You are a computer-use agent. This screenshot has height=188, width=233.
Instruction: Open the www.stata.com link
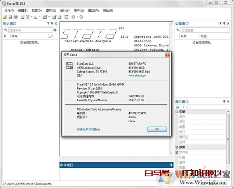tap(137, 76)
